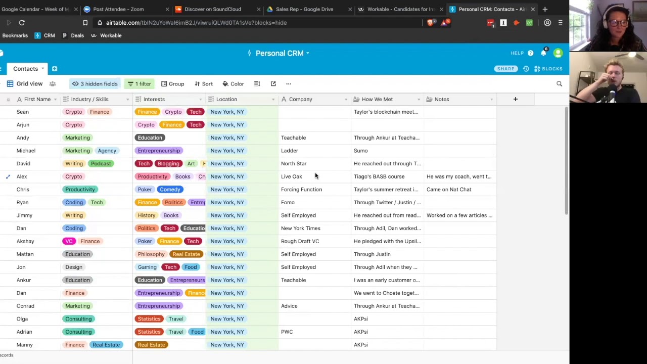The width and height of the screenshot is (647, 364).
Task: Close the Personal CRM browser tab
Action: pyautogui.click(x=533, y=9)
